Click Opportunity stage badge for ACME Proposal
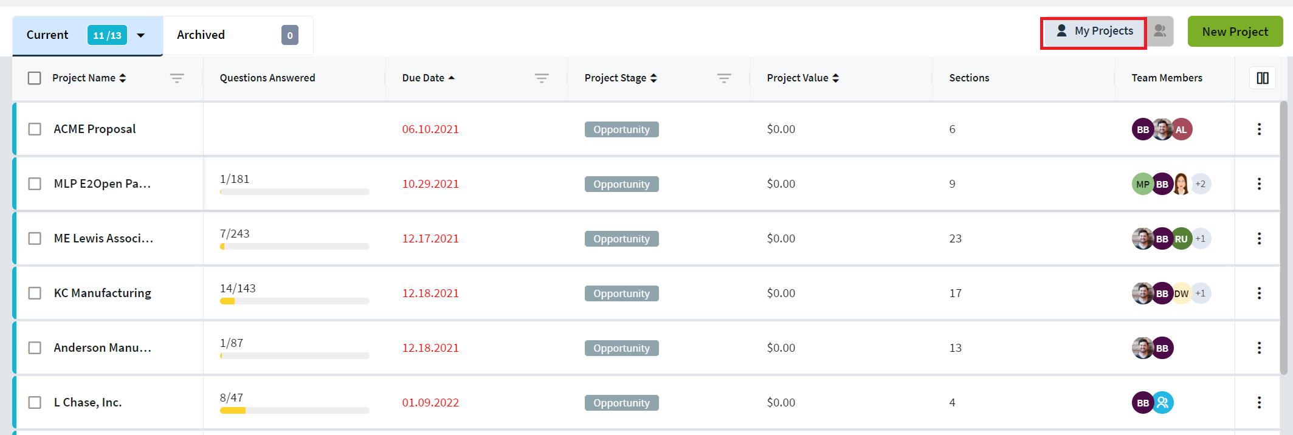The image size is (1293, 435). [622, 129]
